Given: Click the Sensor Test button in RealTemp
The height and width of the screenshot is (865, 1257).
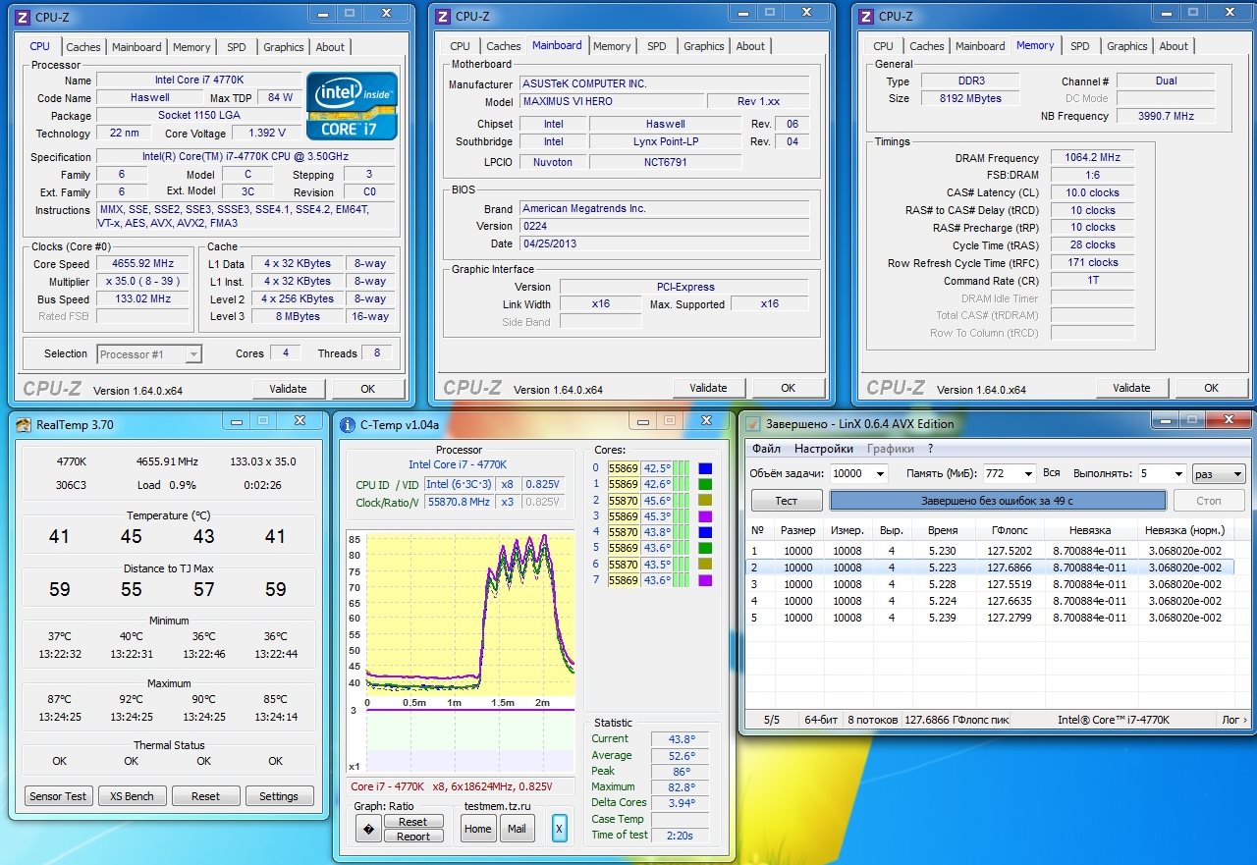Looking at the screenshot, I should tap(58, 796).
